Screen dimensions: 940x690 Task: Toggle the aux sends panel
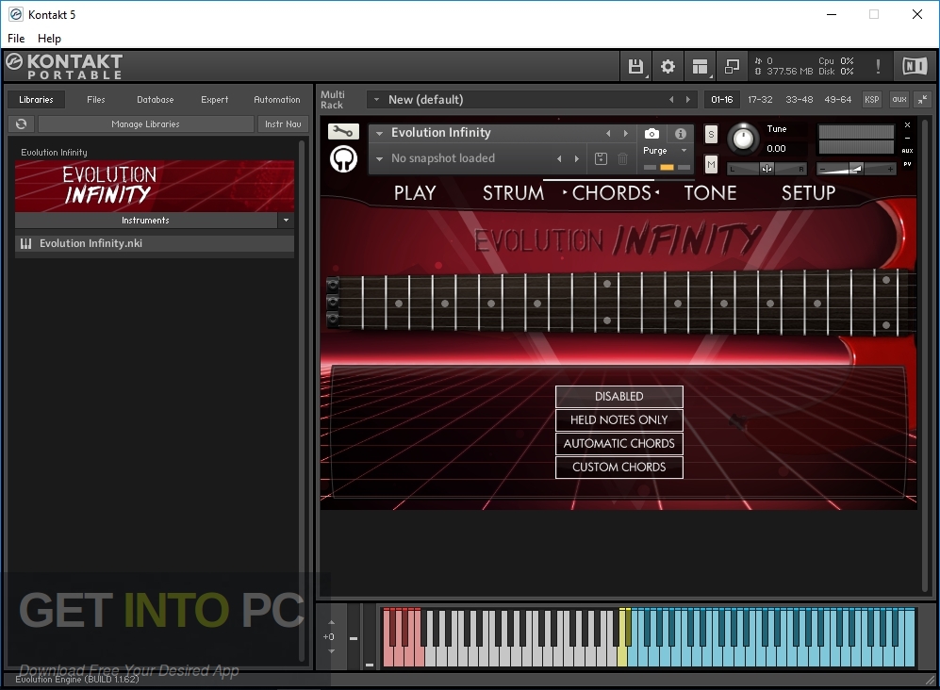coord(899,100)
